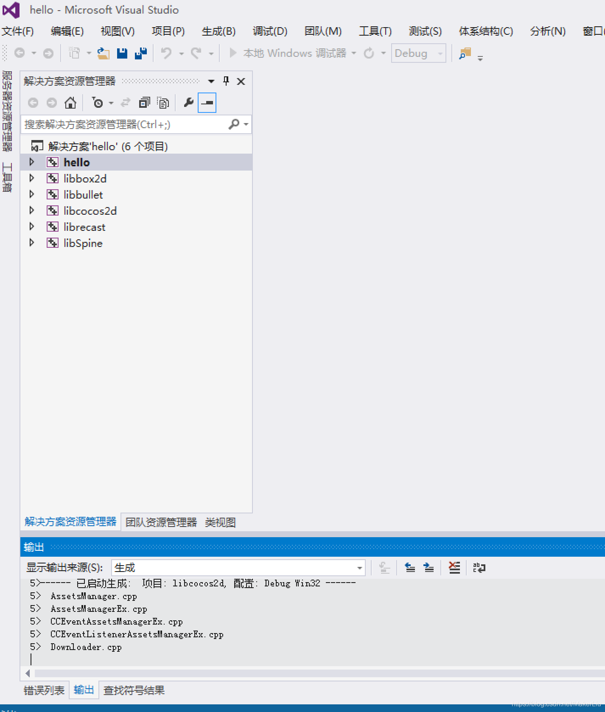The image size is (605, 712).
Task: Open Properties via the wrench icon
Action: click(x=188, y=103)
